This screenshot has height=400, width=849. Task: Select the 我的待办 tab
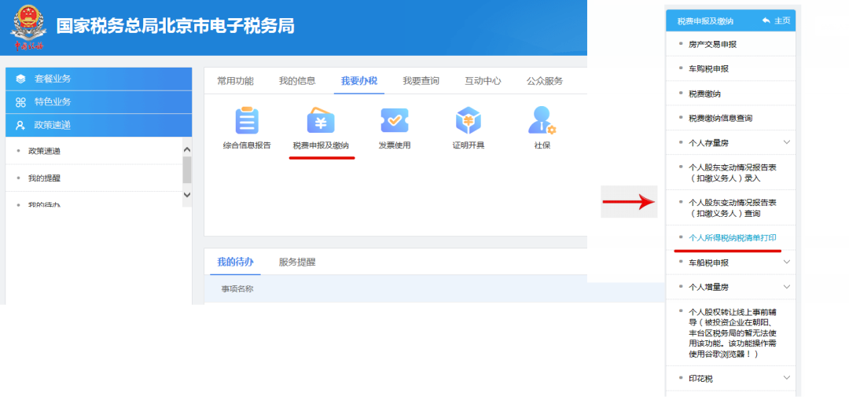[235, 262]
